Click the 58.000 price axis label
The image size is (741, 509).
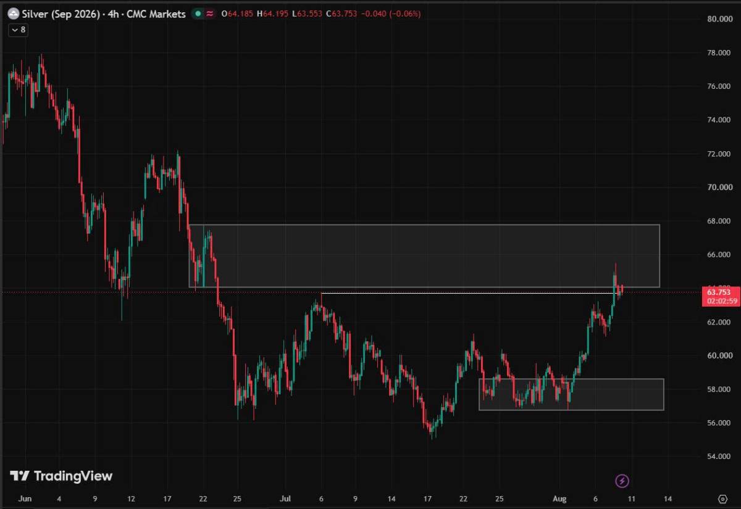[x=719, y=389]
